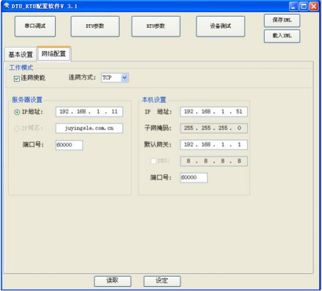322x291 pixels.
Task: Select the 网络配置 tab
Action: [54, 54]
